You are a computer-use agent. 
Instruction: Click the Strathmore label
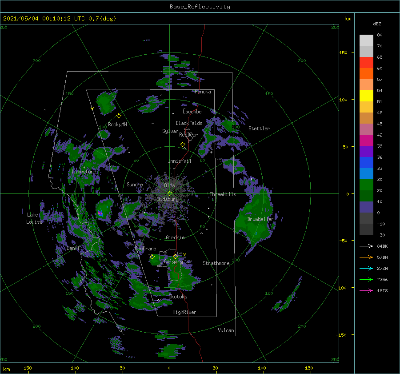click(x=216, y=263)
